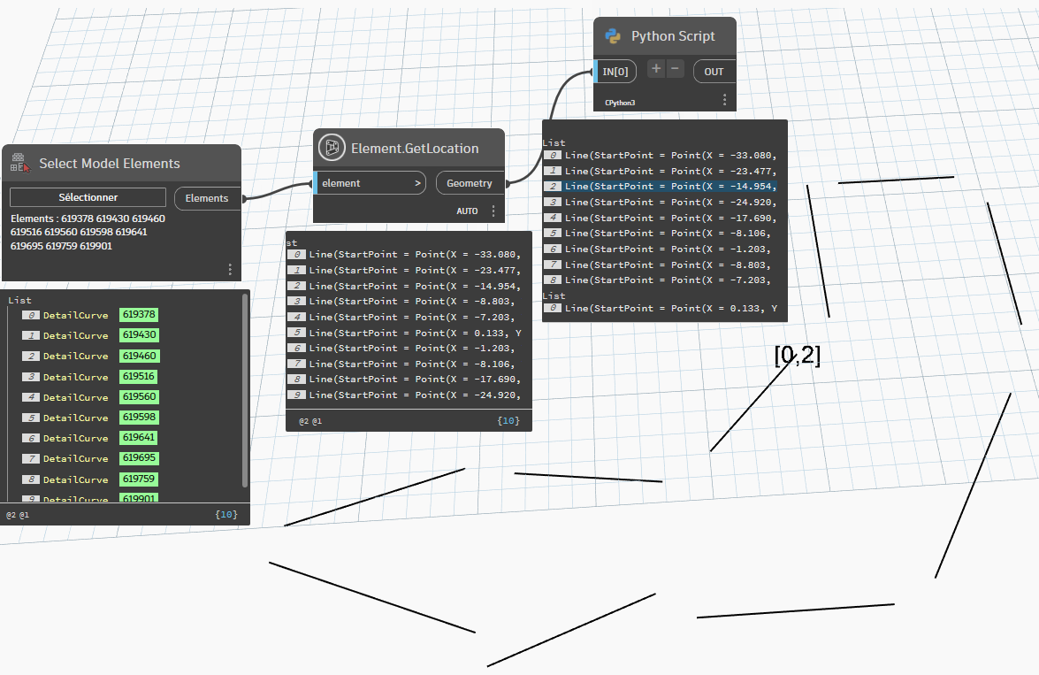Click element ID 619560 in the preview list

tap(139, 396)
